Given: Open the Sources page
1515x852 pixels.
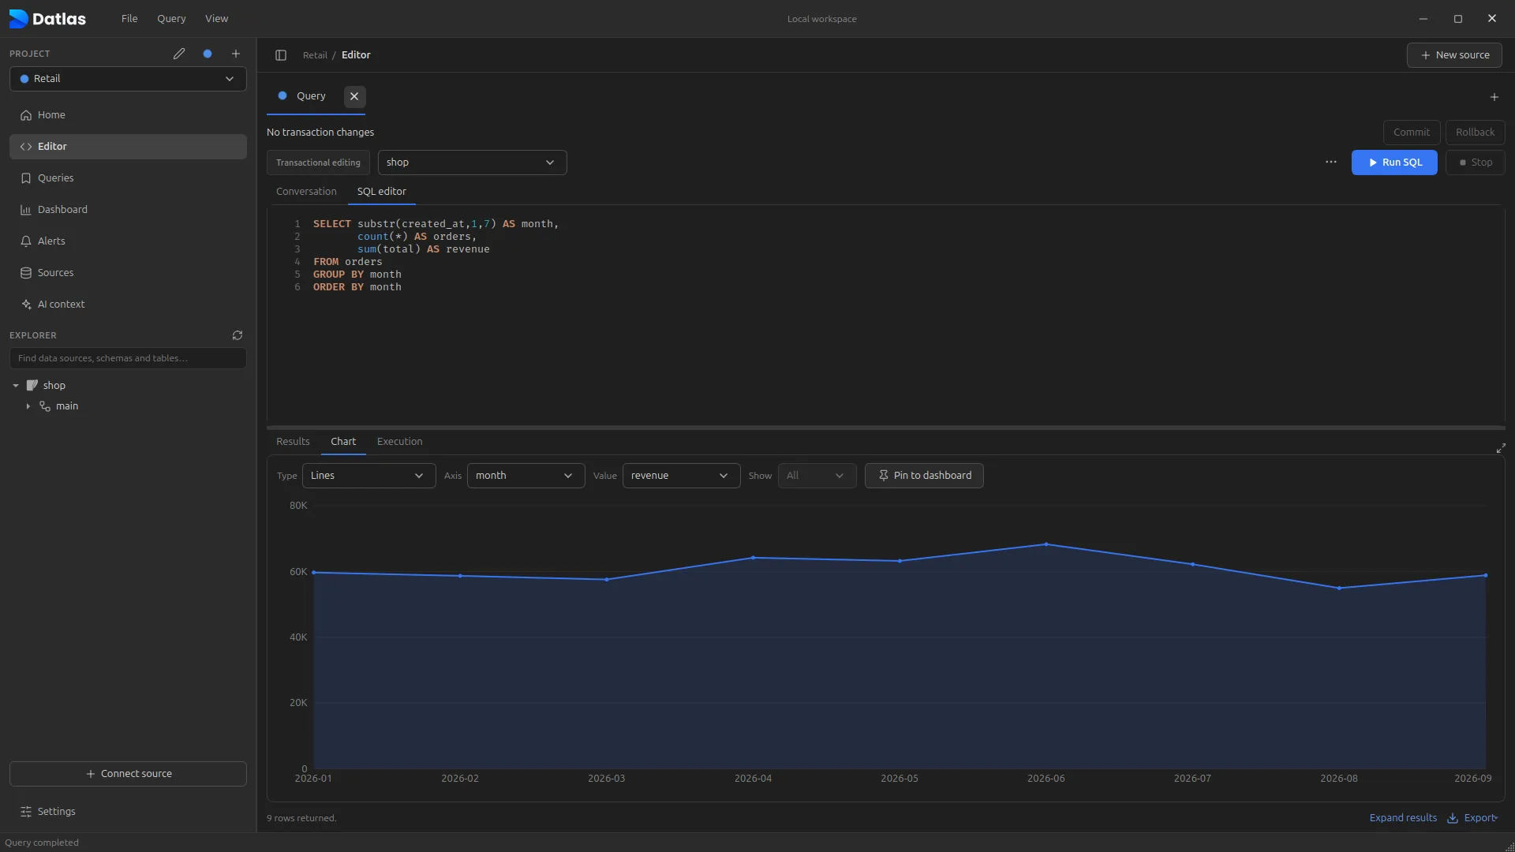Looking at the screenshot, I should 128,273.
